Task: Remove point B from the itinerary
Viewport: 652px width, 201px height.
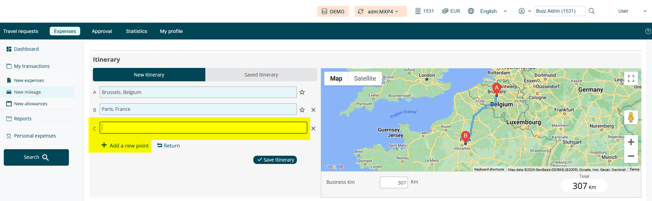Action: pyautogui.click(x=313, y=110)
